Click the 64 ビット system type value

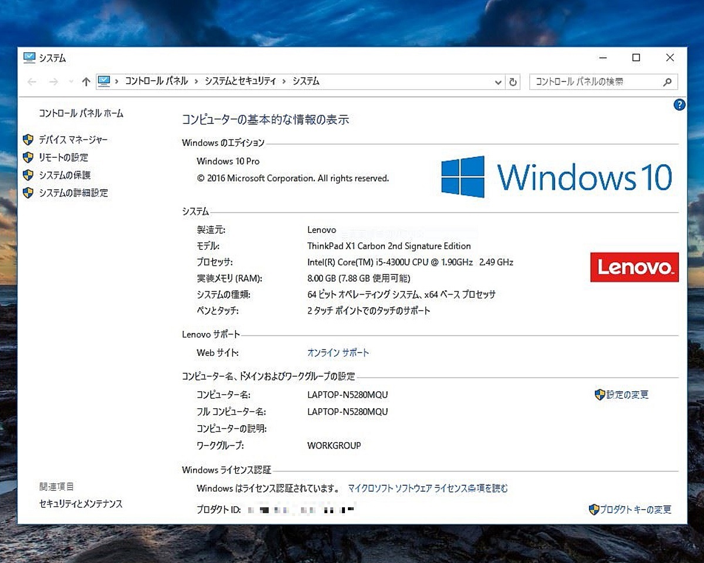coord(401,294)
